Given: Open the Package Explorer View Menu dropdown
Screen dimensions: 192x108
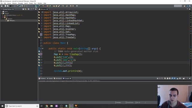Looking at the screenshot, I should tap(31, 9).
